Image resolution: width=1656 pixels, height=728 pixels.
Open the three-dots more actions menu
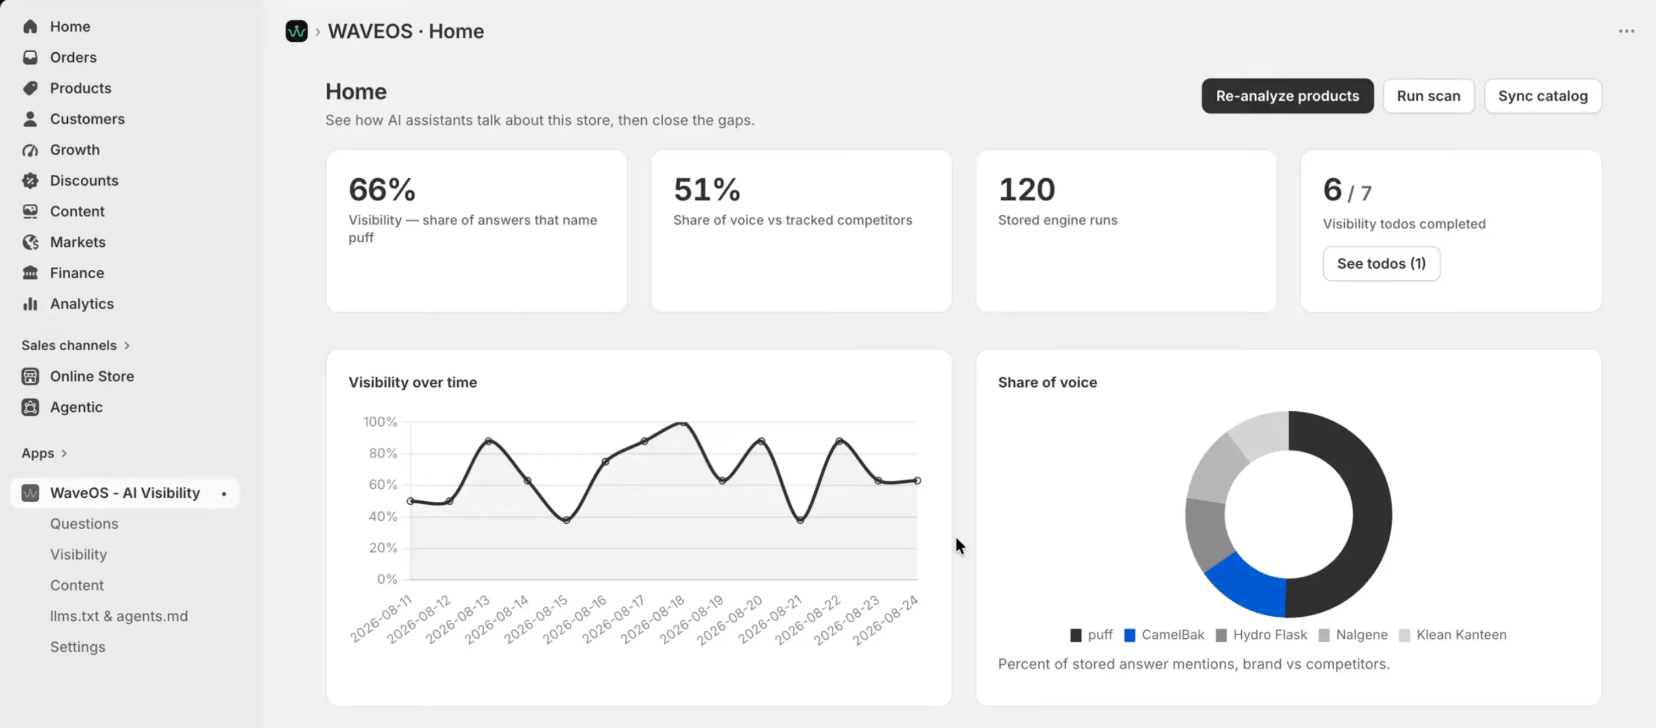pyautogui.click(x=1626, y=31)
